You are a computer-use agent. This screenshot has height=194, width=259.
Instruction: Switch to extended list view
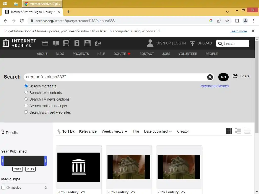[238, 131]
